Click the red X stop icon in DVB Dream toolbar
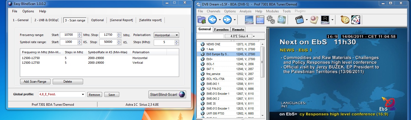Screen dimensions: 411x120 point(314,20)
